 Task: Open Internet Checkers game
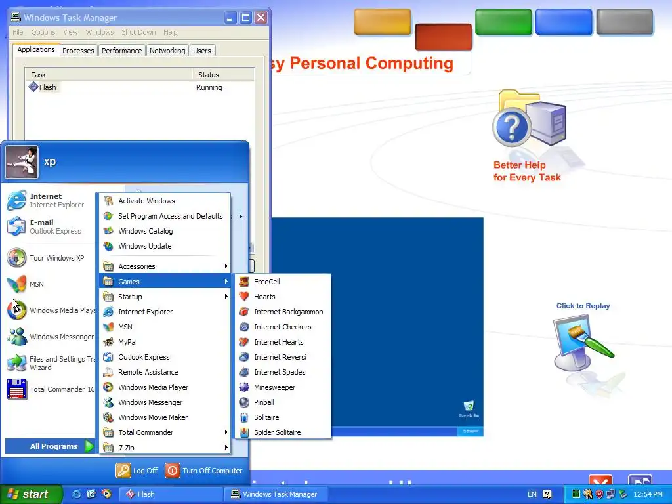(283, 327)
